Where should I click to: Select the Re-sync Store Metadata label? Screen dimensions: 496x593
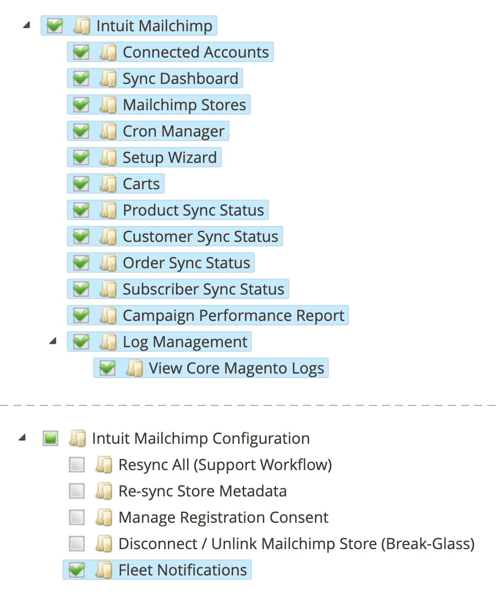202,492
